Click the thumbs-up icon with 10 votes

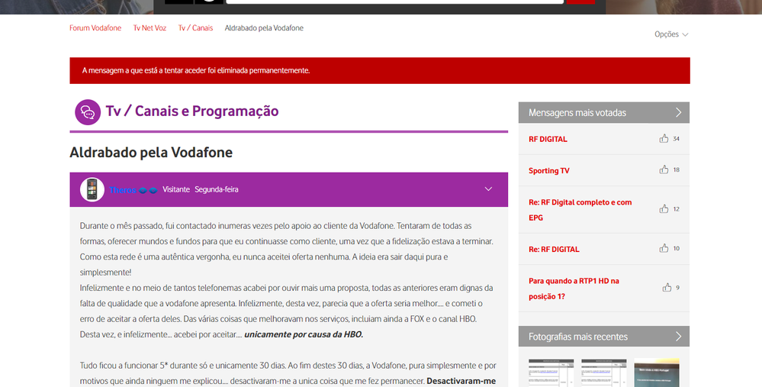[x=664, y=248]
